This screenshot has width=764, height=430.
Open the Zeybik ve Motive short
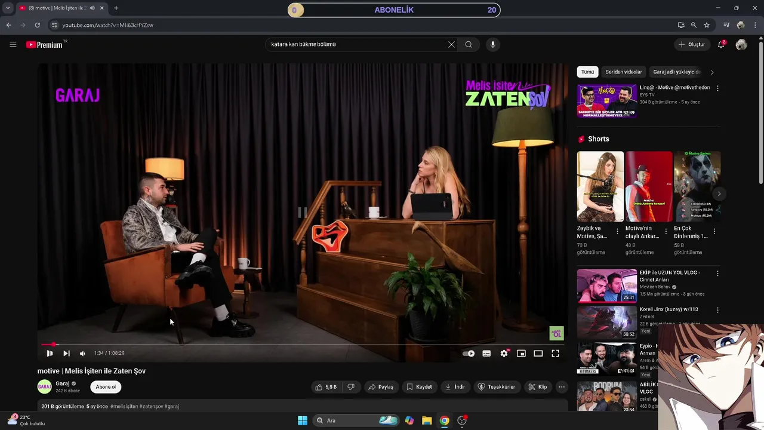point(600,186)
